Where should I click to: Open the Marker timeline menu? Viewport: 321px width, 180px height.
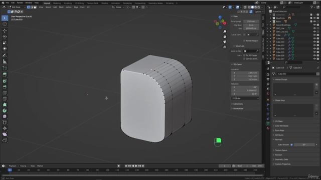(x=40, y=166)
